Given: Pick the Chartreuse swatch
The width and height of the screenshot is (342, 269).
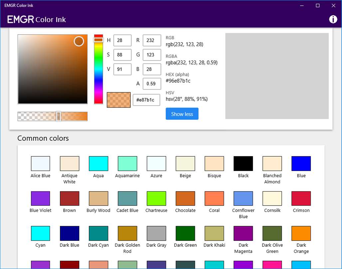Looking at the screenshot, I should [156, 198].
